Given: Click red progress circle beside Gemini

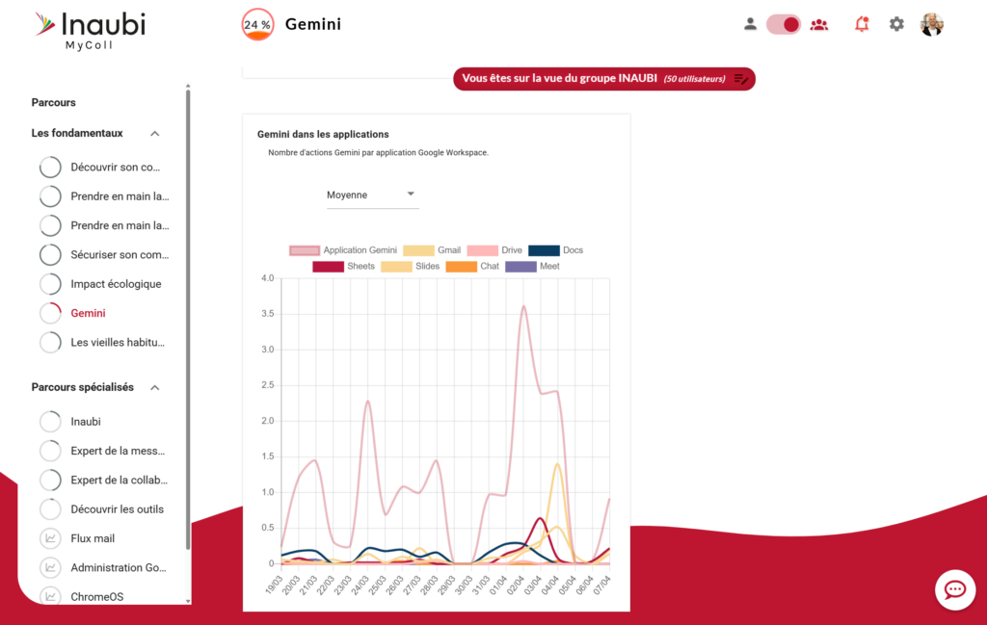Looking at the screenshot, I should click(x=50, y=313).
